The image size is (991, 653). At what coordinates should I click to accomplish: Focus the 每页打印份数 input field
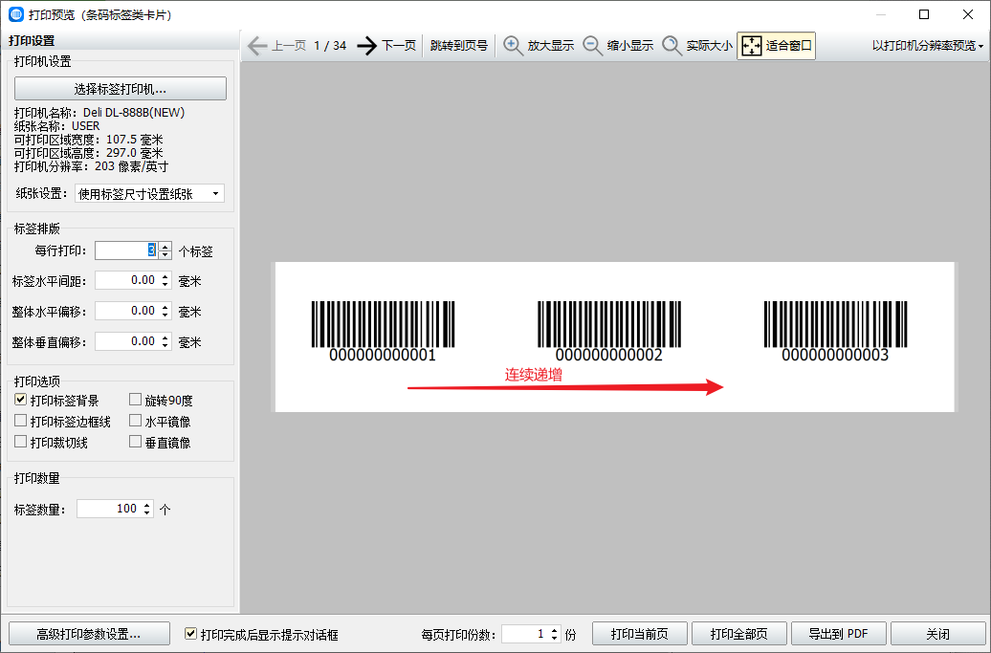tap(524, 634)
